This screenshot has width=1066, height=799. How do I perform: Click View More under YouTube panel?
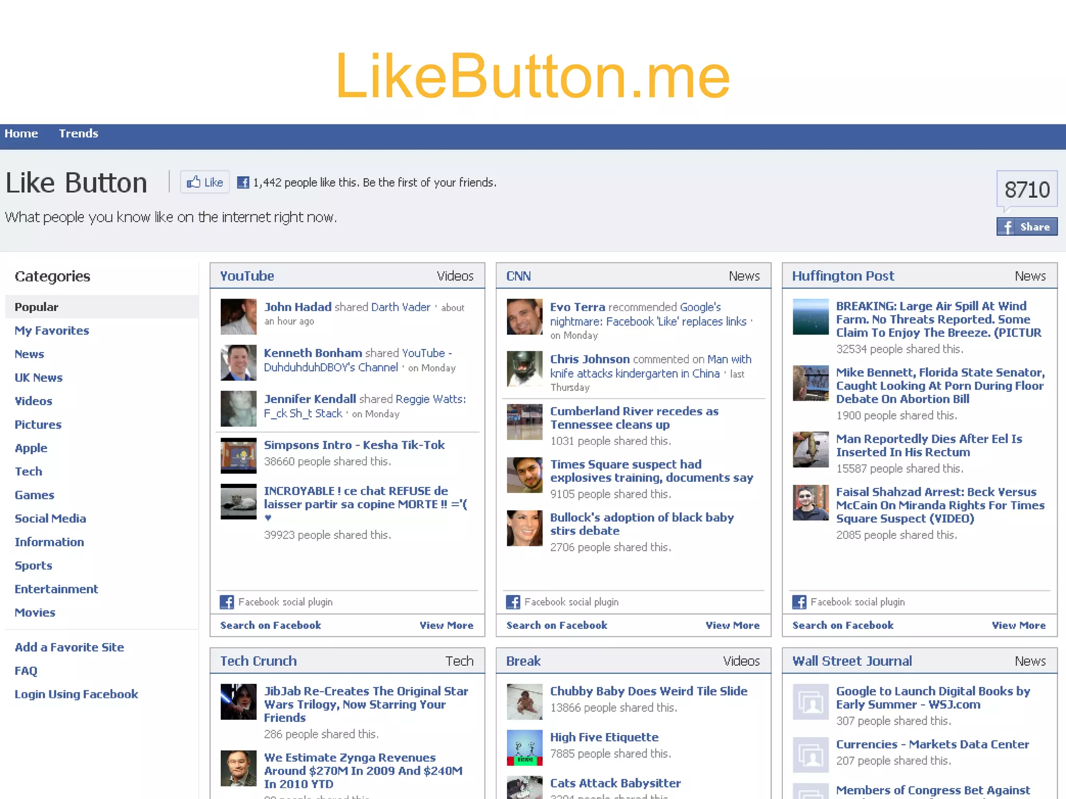point(446,625)
